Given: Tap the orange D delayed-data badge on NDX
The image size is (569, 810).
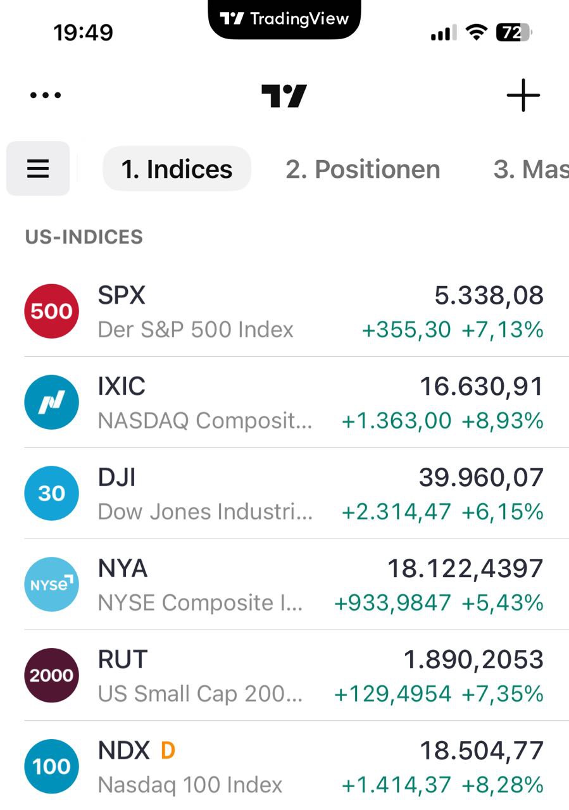Looking at the screenshot, I should click(x=168, y=751).
